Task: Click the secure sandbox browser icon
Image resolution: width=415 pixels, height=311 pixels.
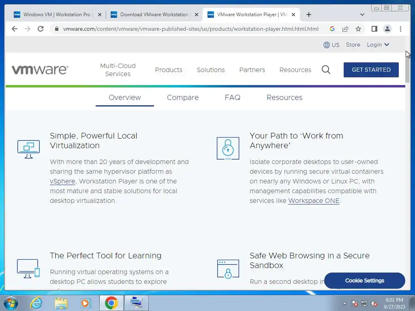Action: pyautogui.click(x=228, y=269)
